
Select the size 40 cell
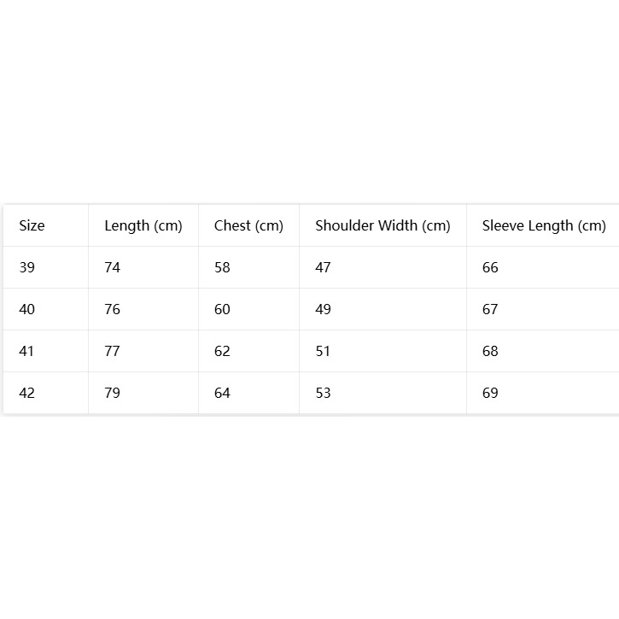46,309
